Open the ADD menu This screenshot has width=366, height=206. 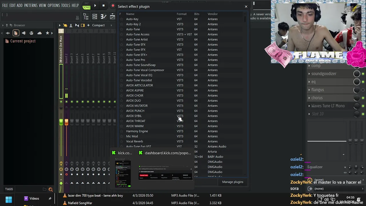[19, 5]
